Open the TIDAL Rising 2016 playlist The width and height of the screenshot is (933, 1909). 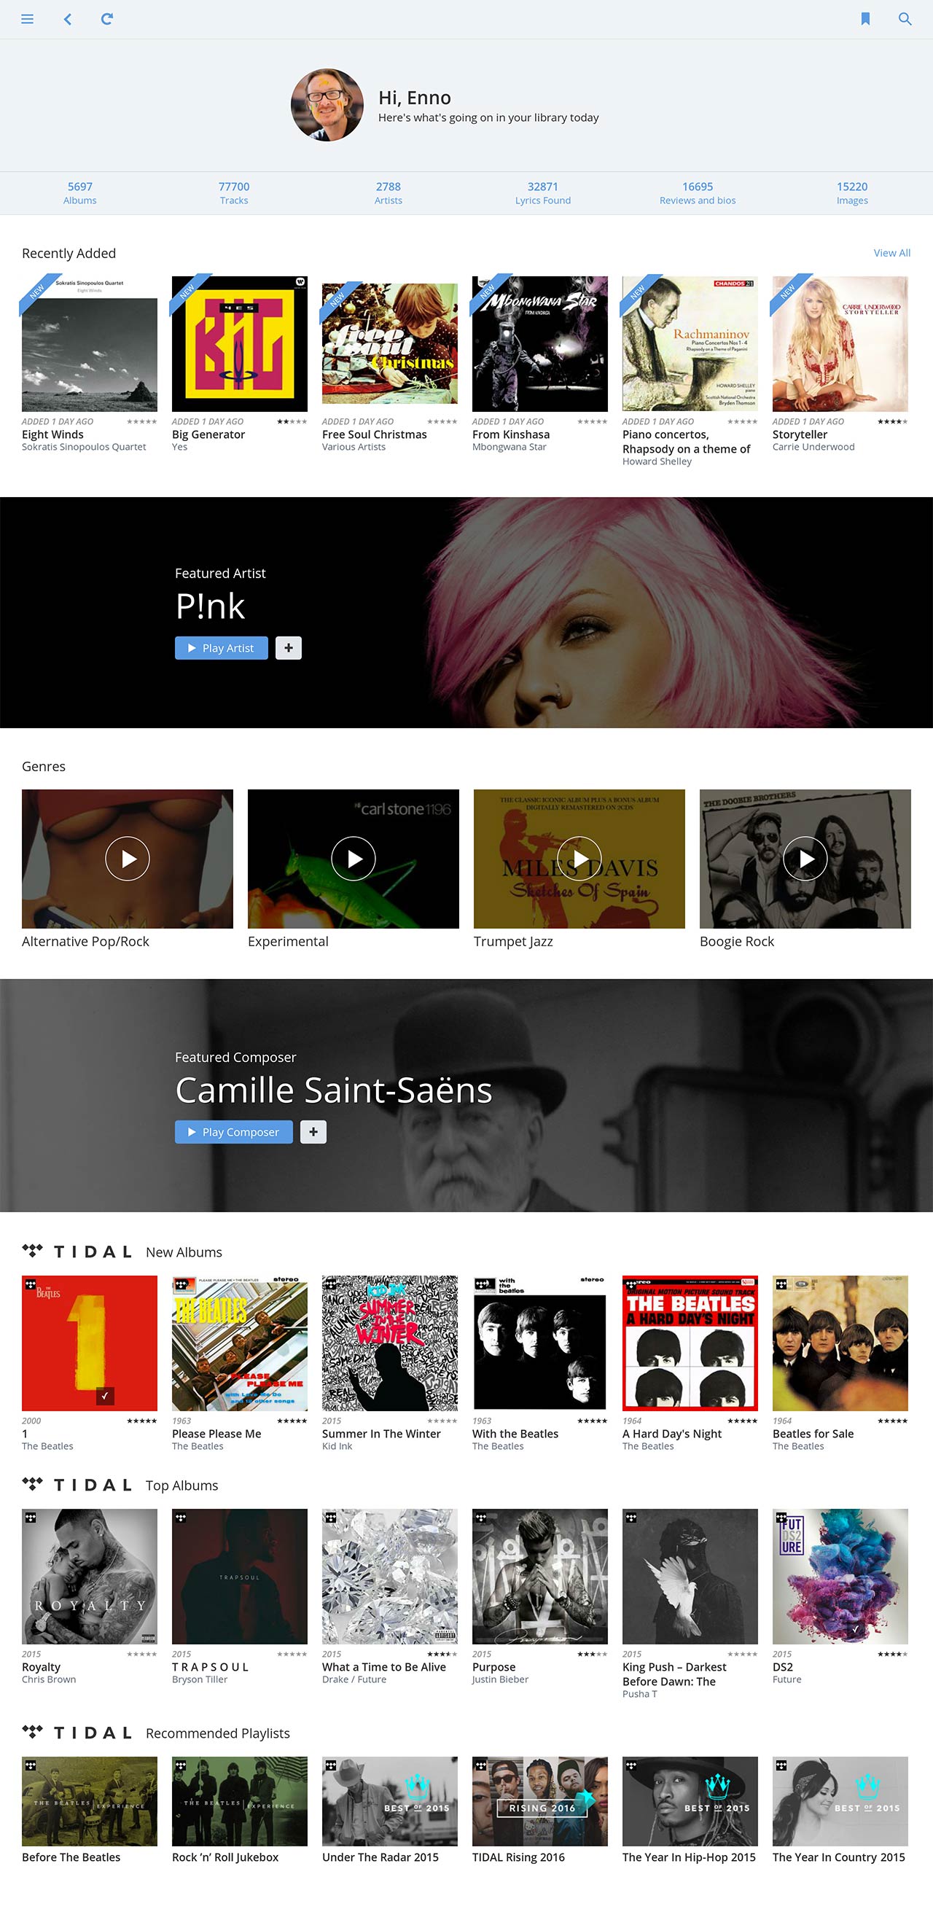(539, 1801)
